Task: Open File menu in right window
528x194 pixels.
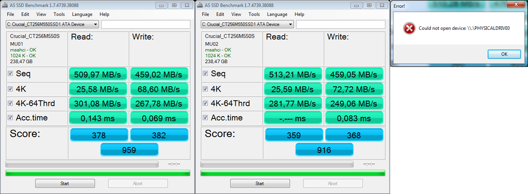Action: coord(205,14)
